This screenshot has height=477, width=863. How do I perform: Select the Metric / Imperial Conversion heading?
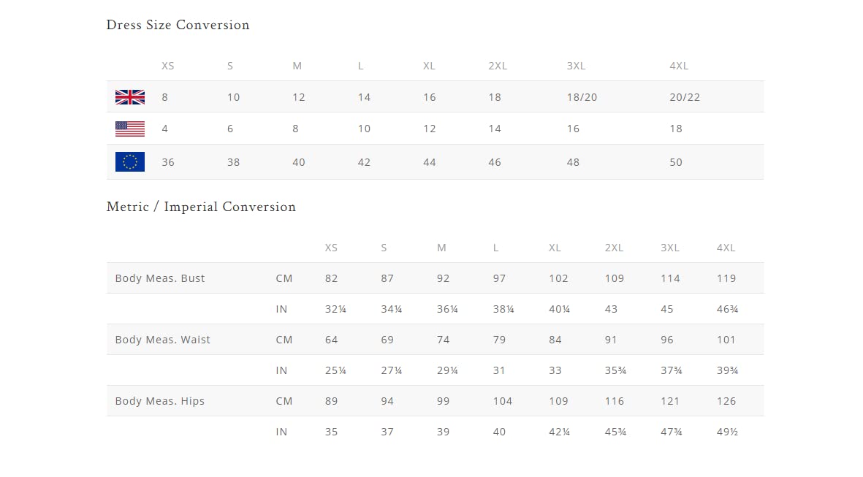click(x=201, y=207)
